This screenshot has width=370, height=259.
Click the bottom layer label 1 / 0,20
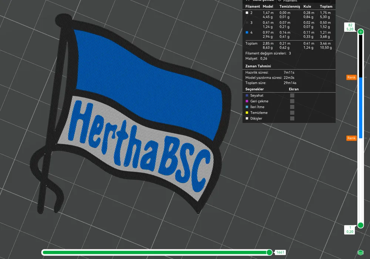pos(350,229)
